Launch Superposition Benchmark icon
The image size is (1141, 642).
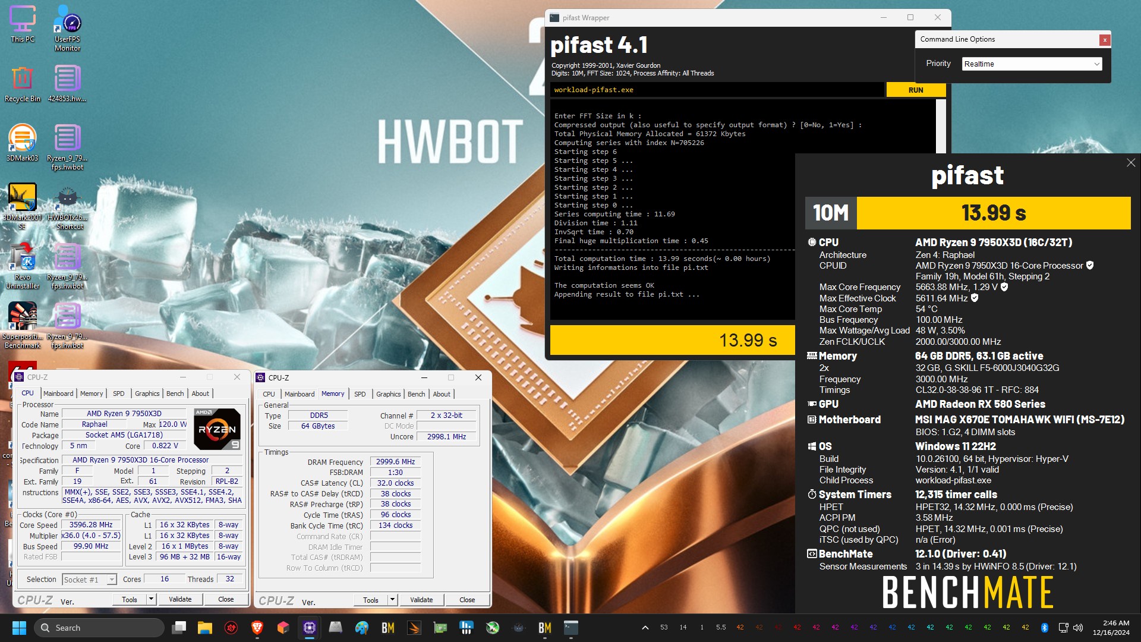click(x=23, y=325)
